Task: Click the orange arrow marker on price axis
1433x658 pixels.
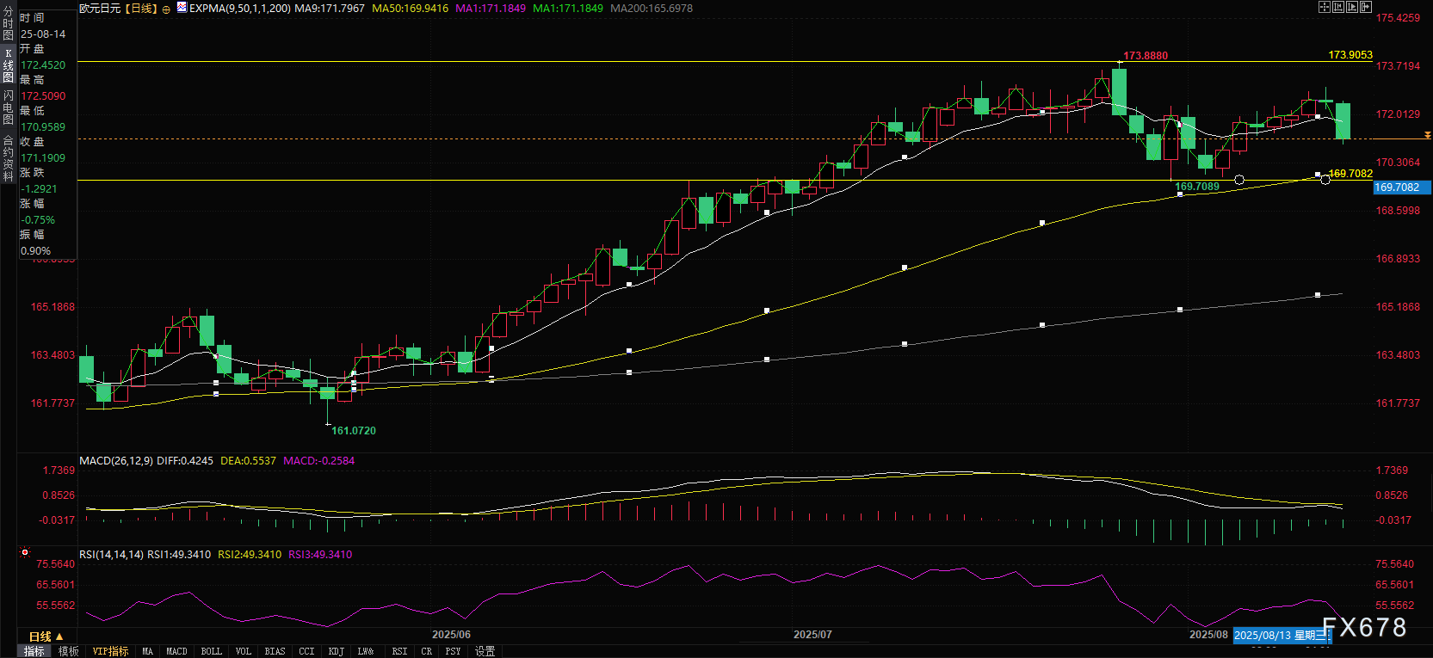Action: coord(1427,136)
